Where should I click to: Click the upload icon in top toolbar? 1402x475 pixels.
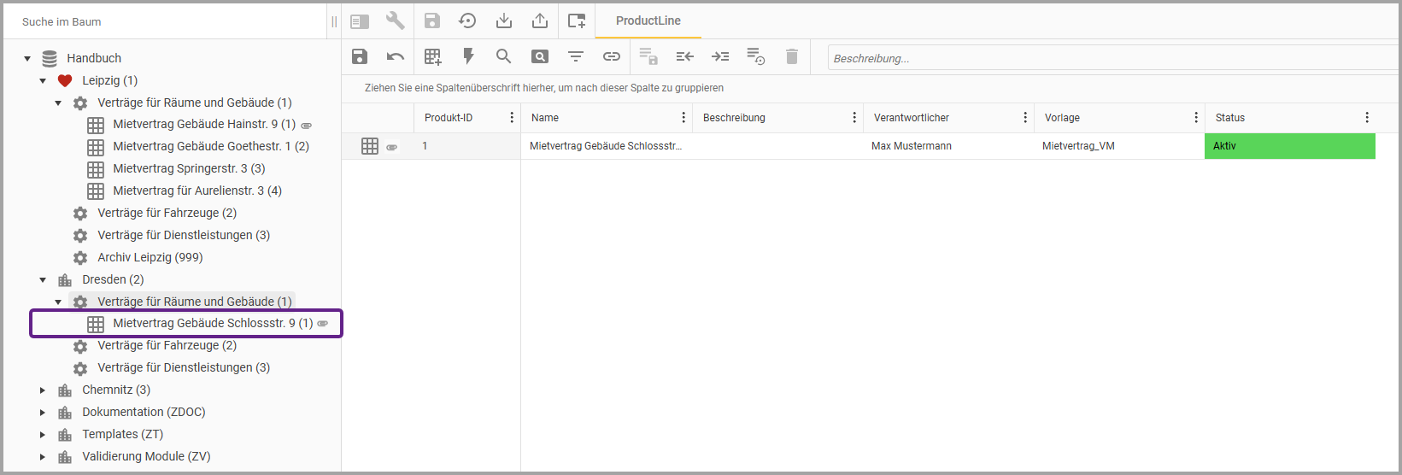coord(540,21)
